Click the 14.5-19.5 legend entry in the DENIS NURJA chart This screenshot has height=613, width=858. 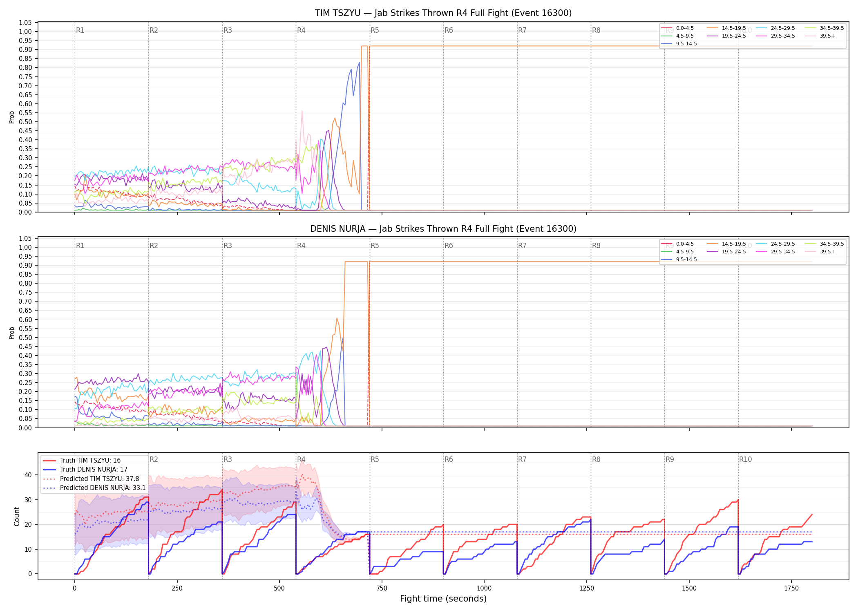tap(726, 244)
